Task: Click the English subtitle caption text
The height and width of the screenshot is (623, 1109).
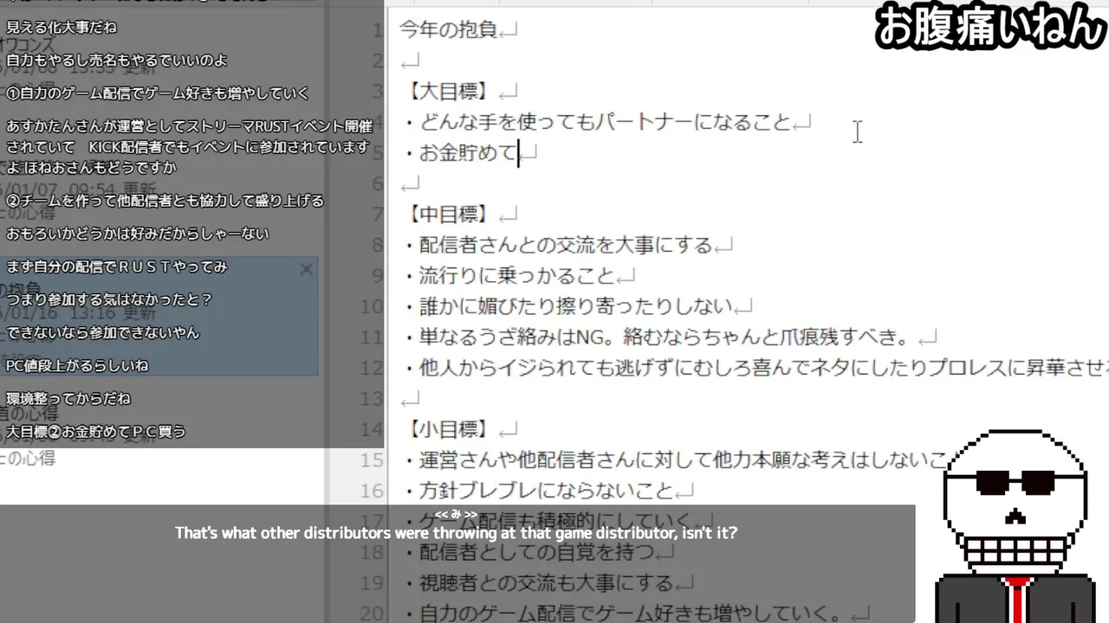Action: (456, 533)
